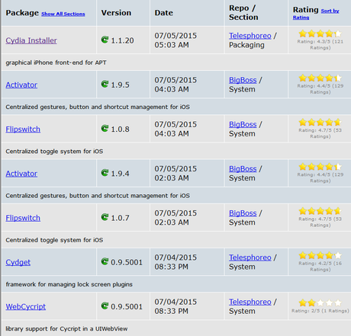Click the two-star rating for WebCycript
351x336 pixels.
click(x=320, y=302)
